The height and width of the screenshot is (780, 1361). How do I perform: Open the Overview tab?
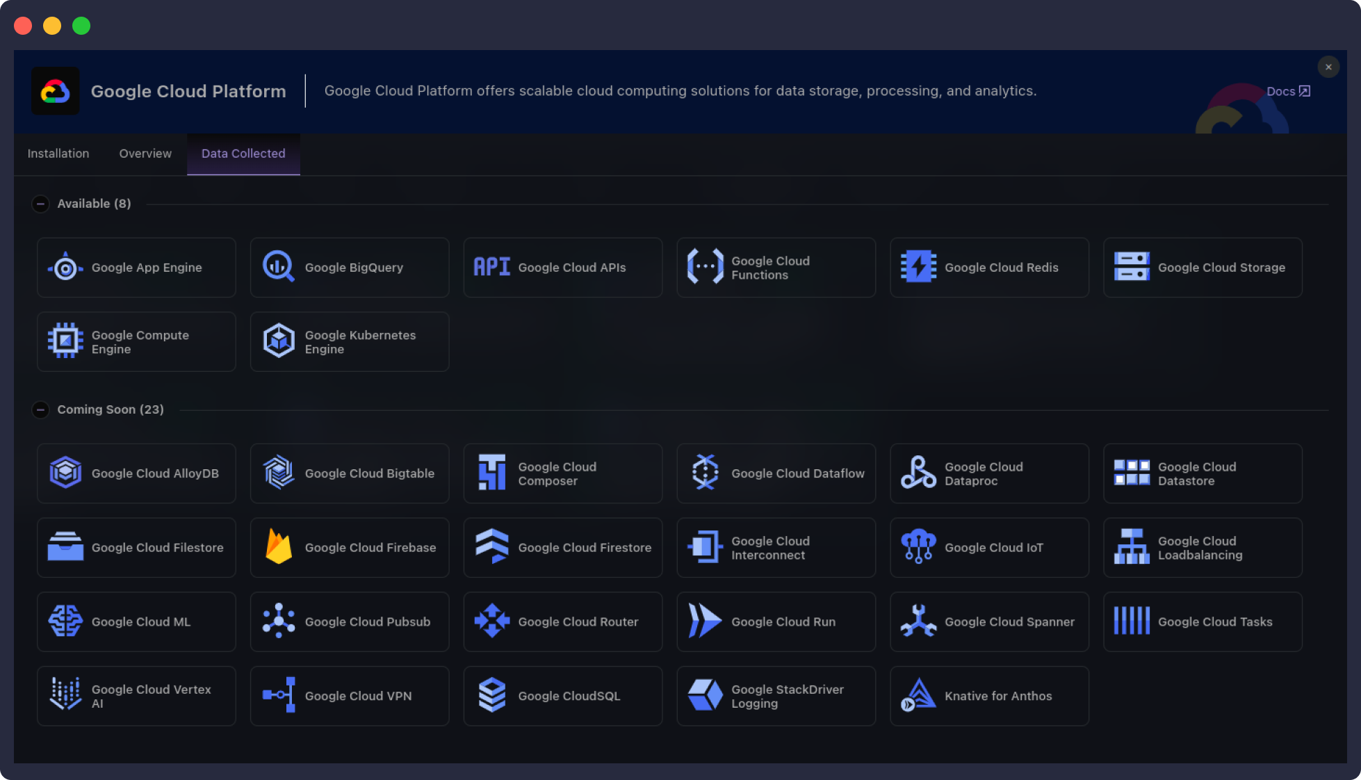click(145, 154)
